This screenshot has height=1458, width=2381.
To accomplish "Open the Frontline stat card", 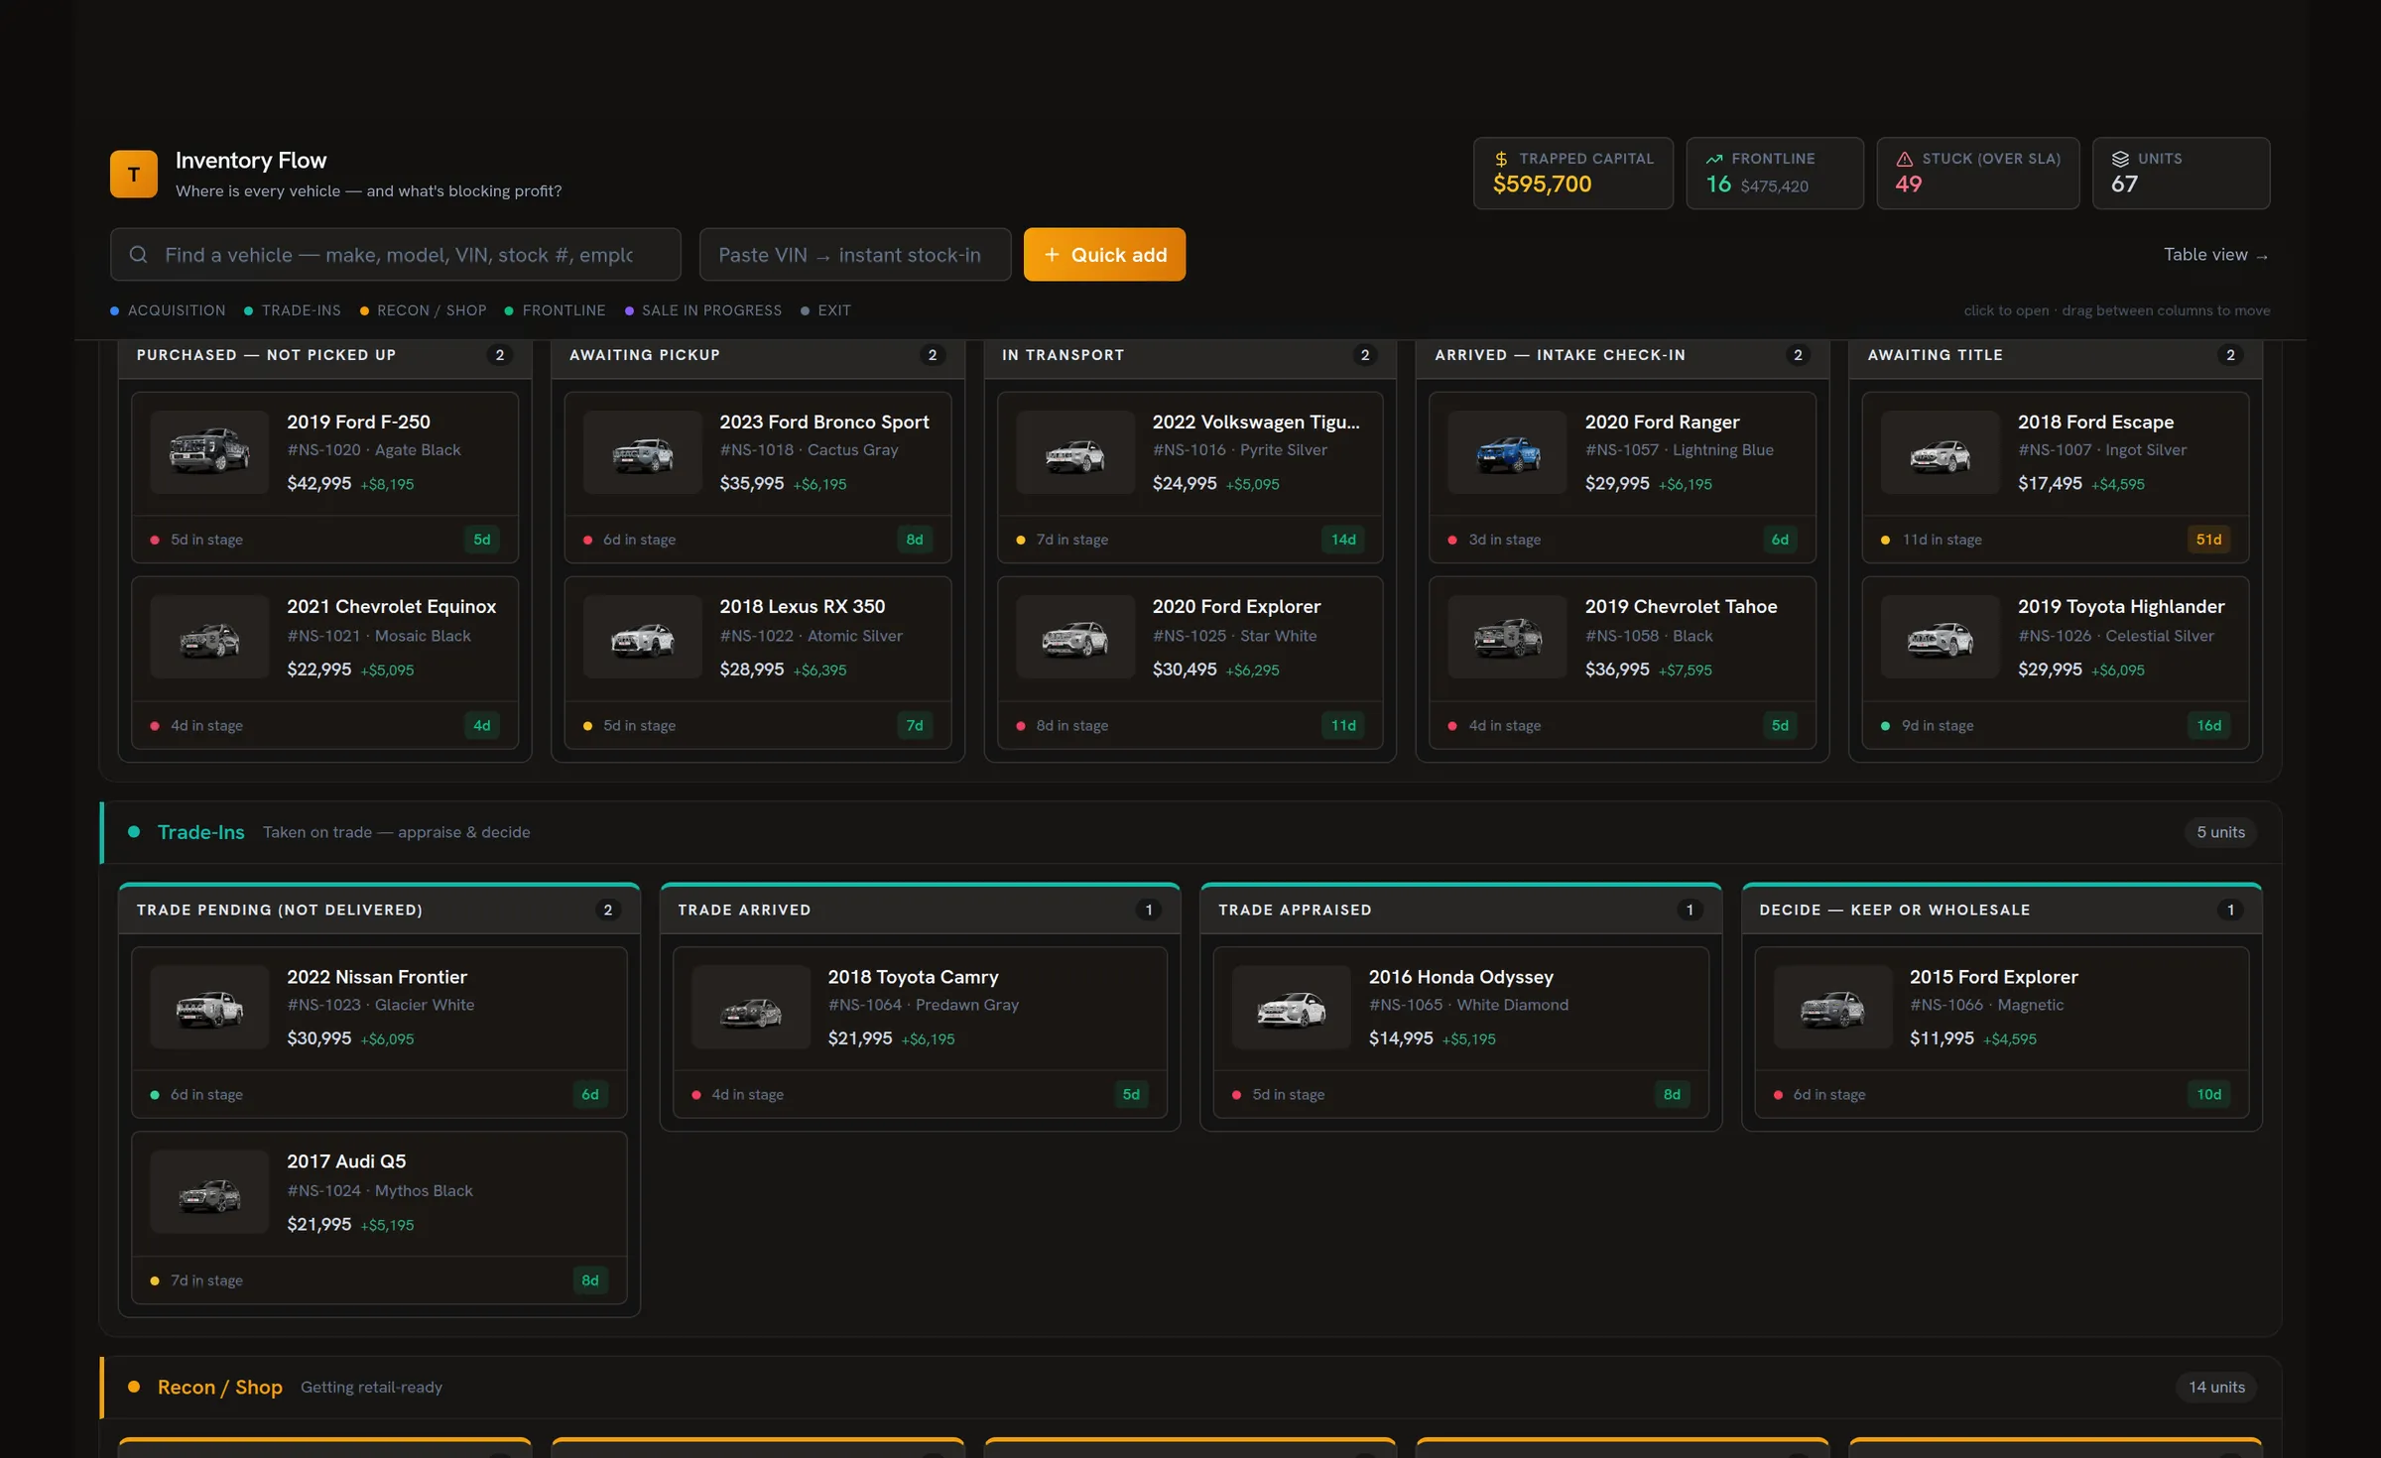I will (x=1775, y=174).
